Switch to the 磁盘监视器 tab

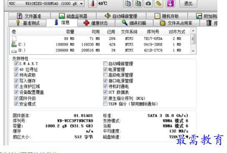click(x=74, y=16)
